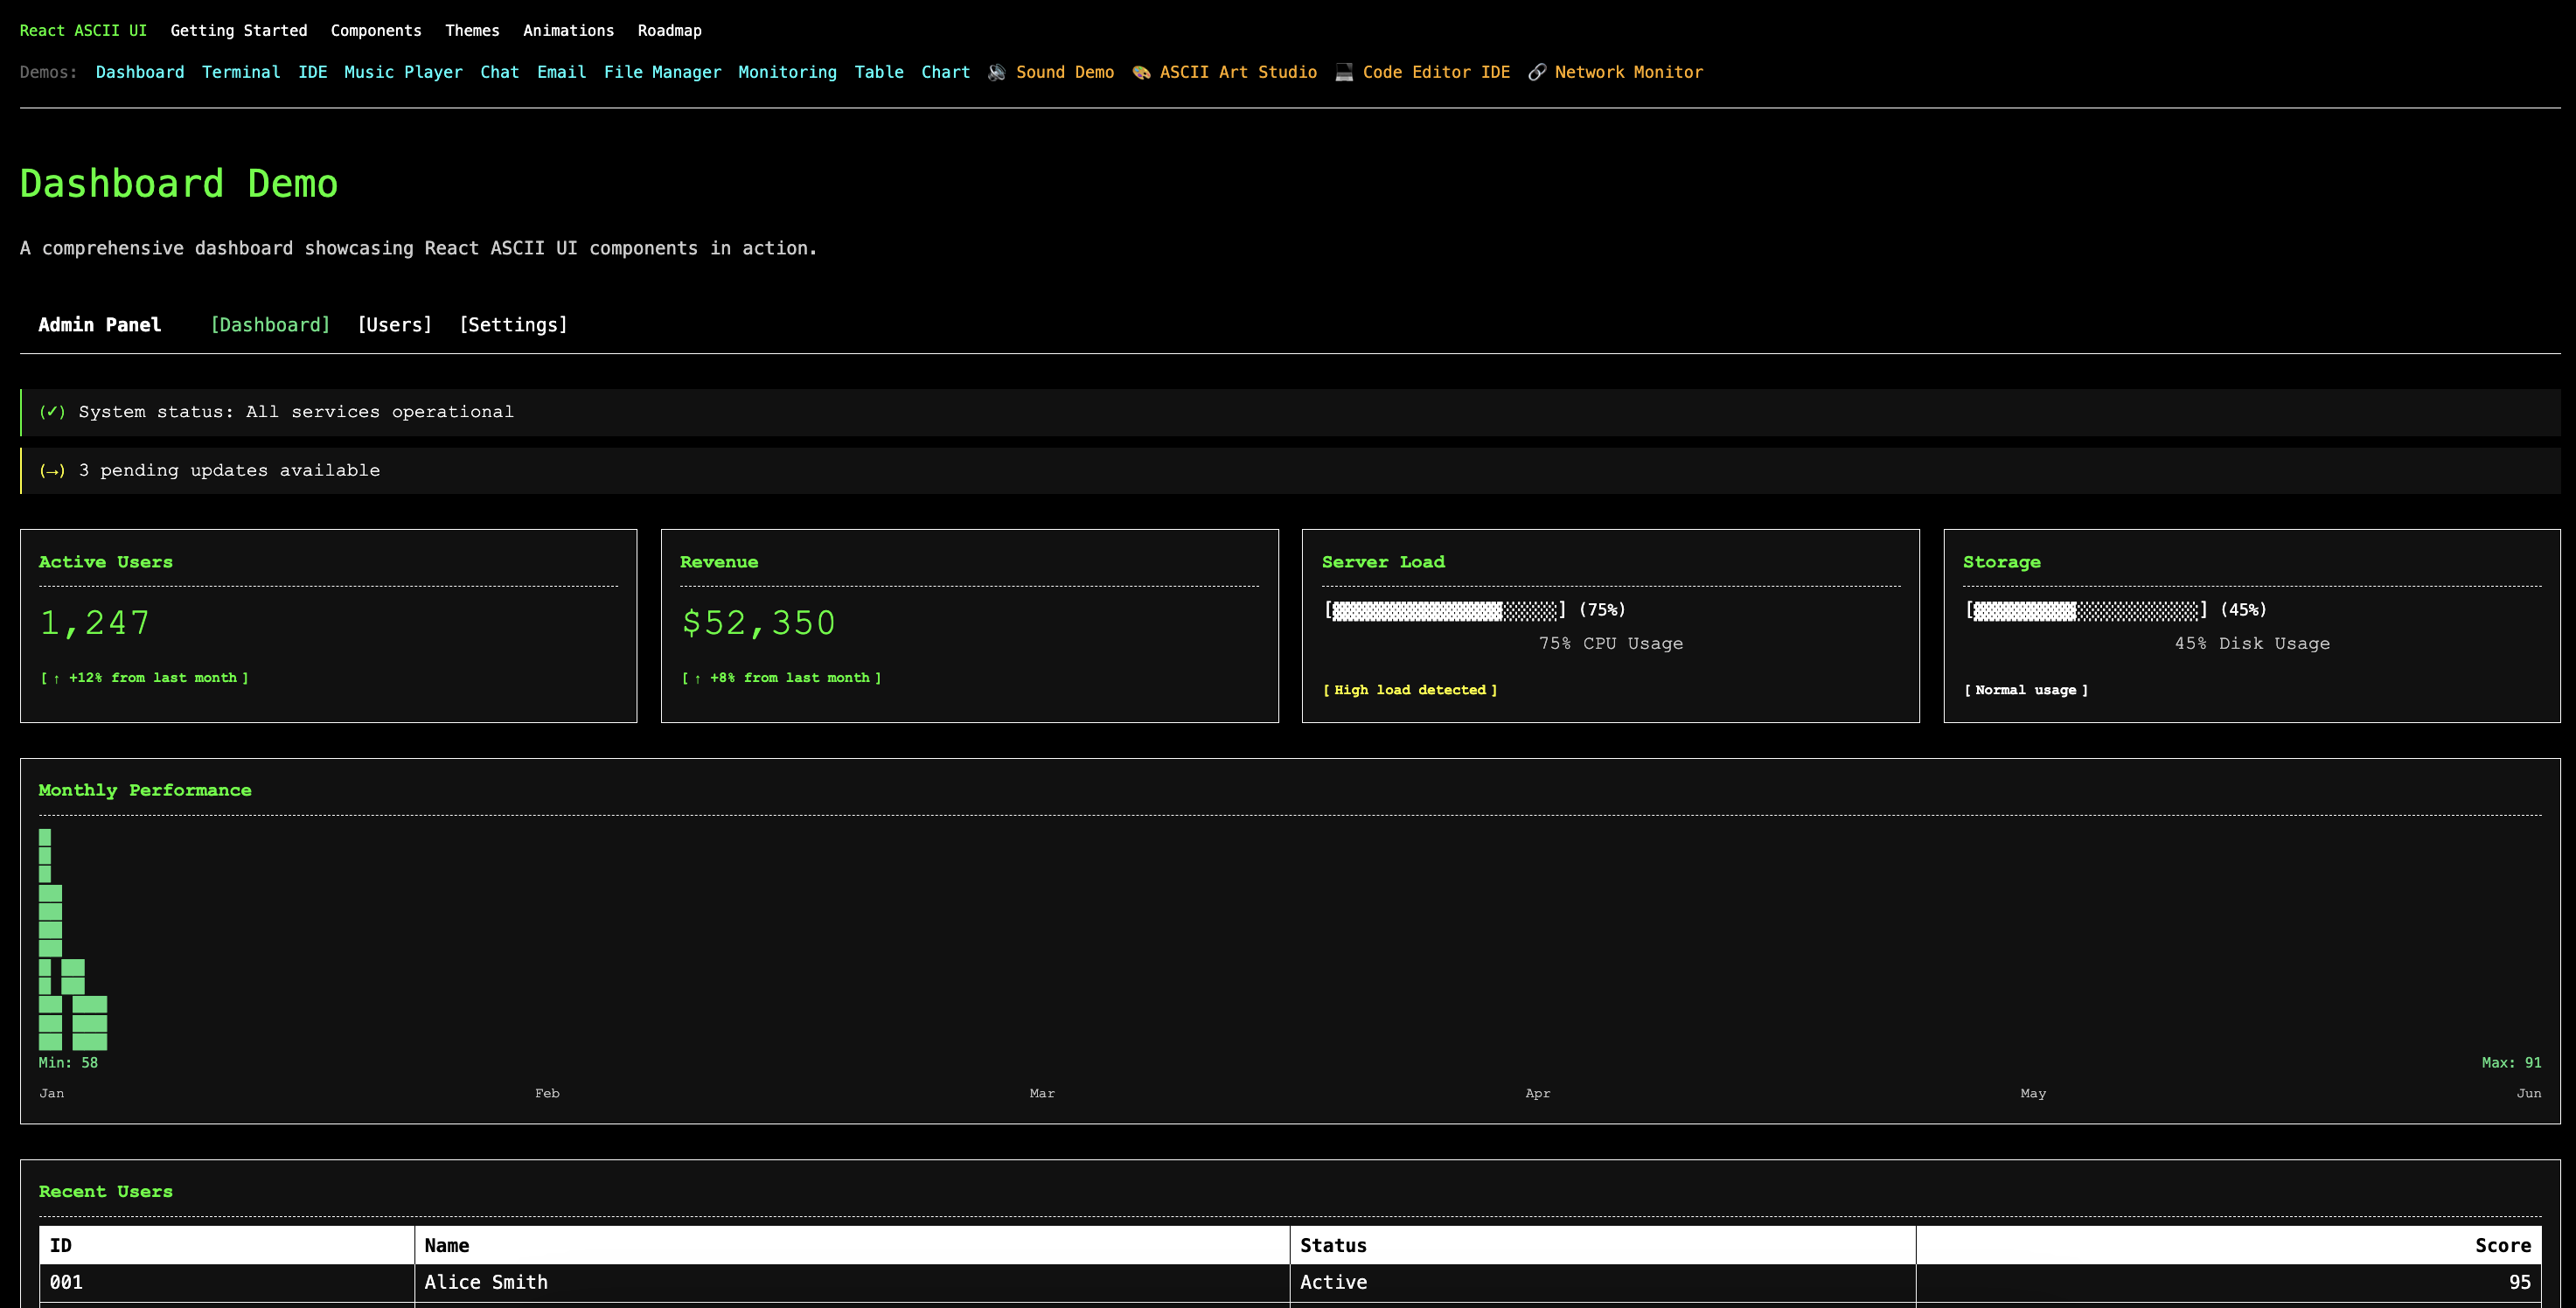Open the File Manager demo
This screenshot has height=1308, width=2576.
[x=662, y=72]
